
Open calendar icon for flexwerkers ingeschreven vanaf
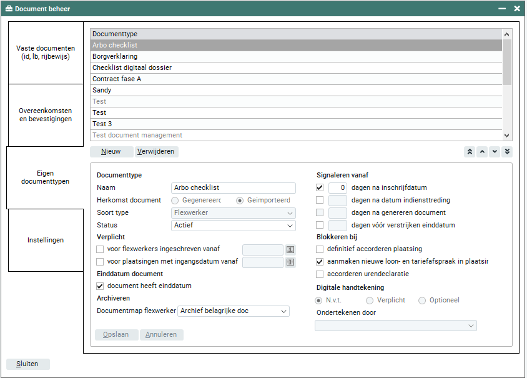[290, 250]
